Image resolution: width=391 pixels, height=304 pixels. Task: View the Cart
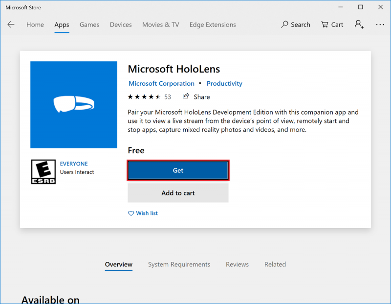332,24
